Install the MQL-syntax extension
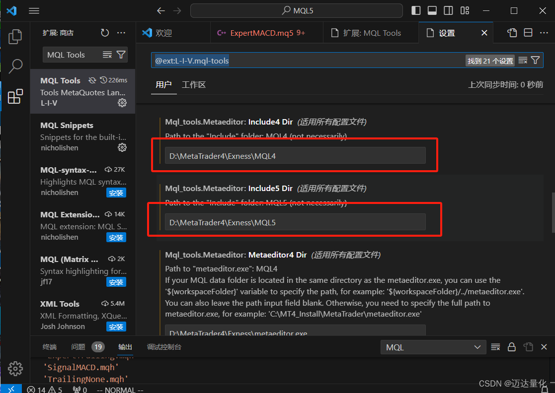The height and width of the screenshot is (393, 555). tap(116, 193)
